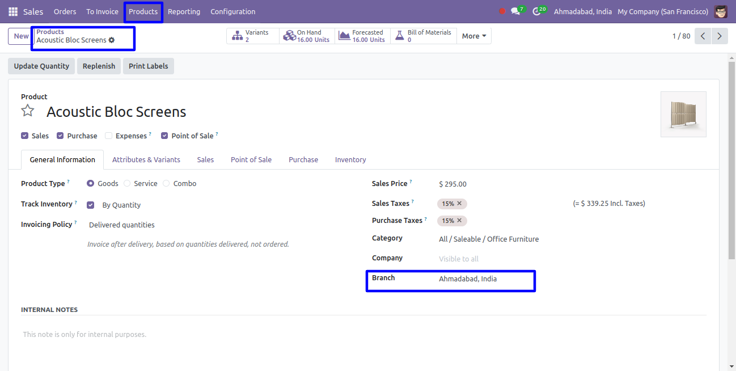Toggle Track Inventory checkbox
This screenshot has width=736, height=371.
coord(91,205)
